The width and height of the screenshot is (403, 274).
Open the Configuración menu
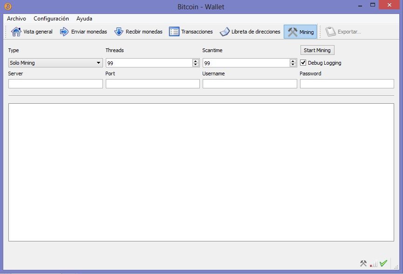click(x=51, y=19)
